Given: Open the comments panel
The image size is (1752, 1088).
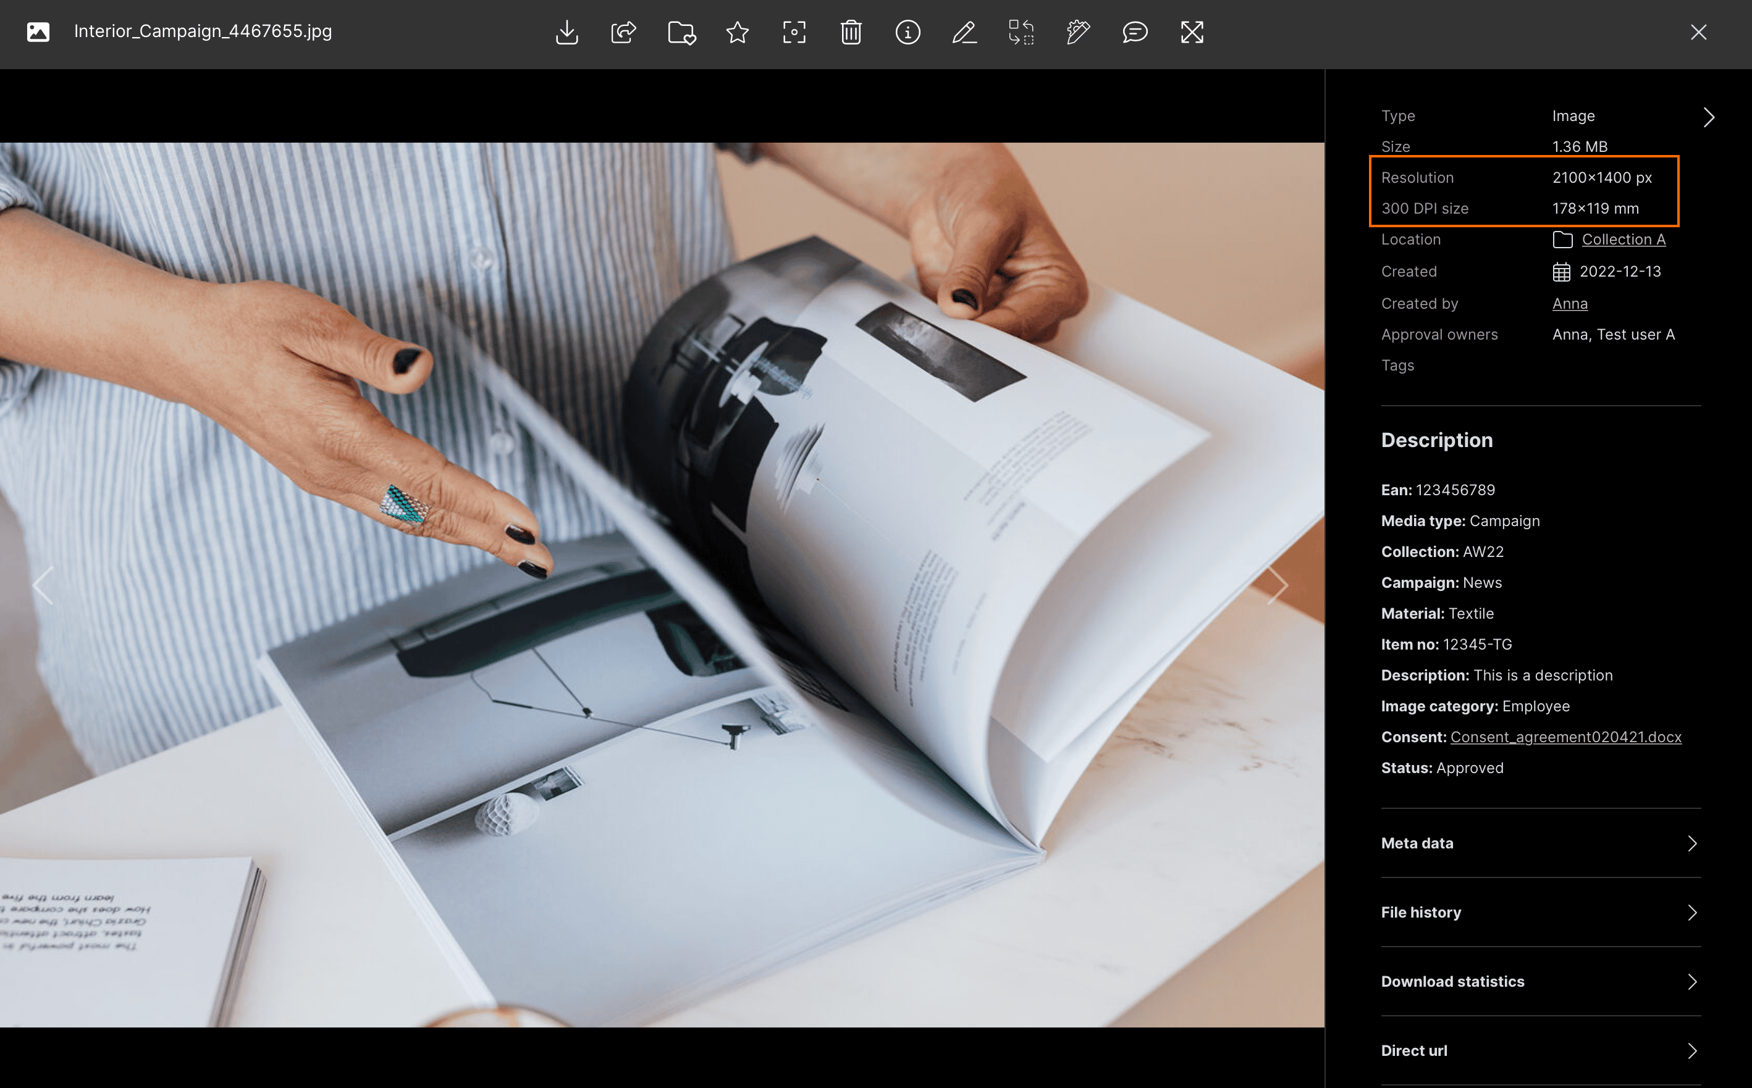Looking at the screenshot, I should click(1134, 32).
